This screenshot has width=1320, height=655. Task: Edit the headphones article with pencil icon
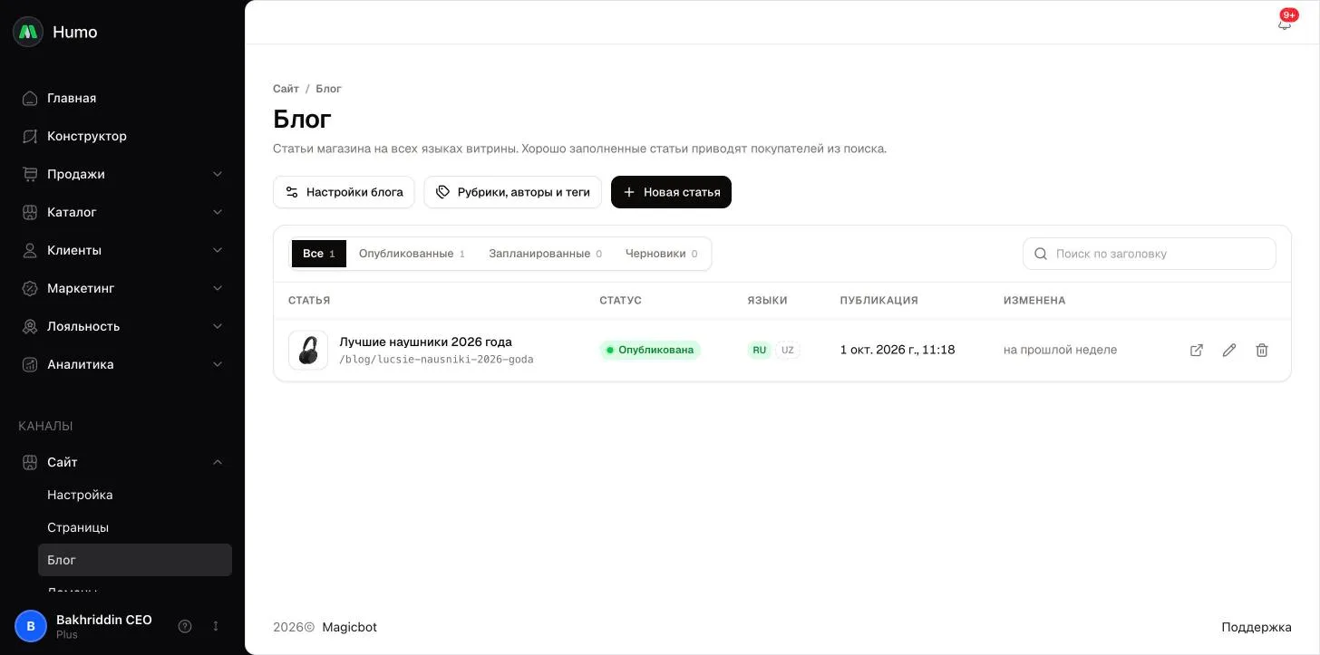[1229, 350]
